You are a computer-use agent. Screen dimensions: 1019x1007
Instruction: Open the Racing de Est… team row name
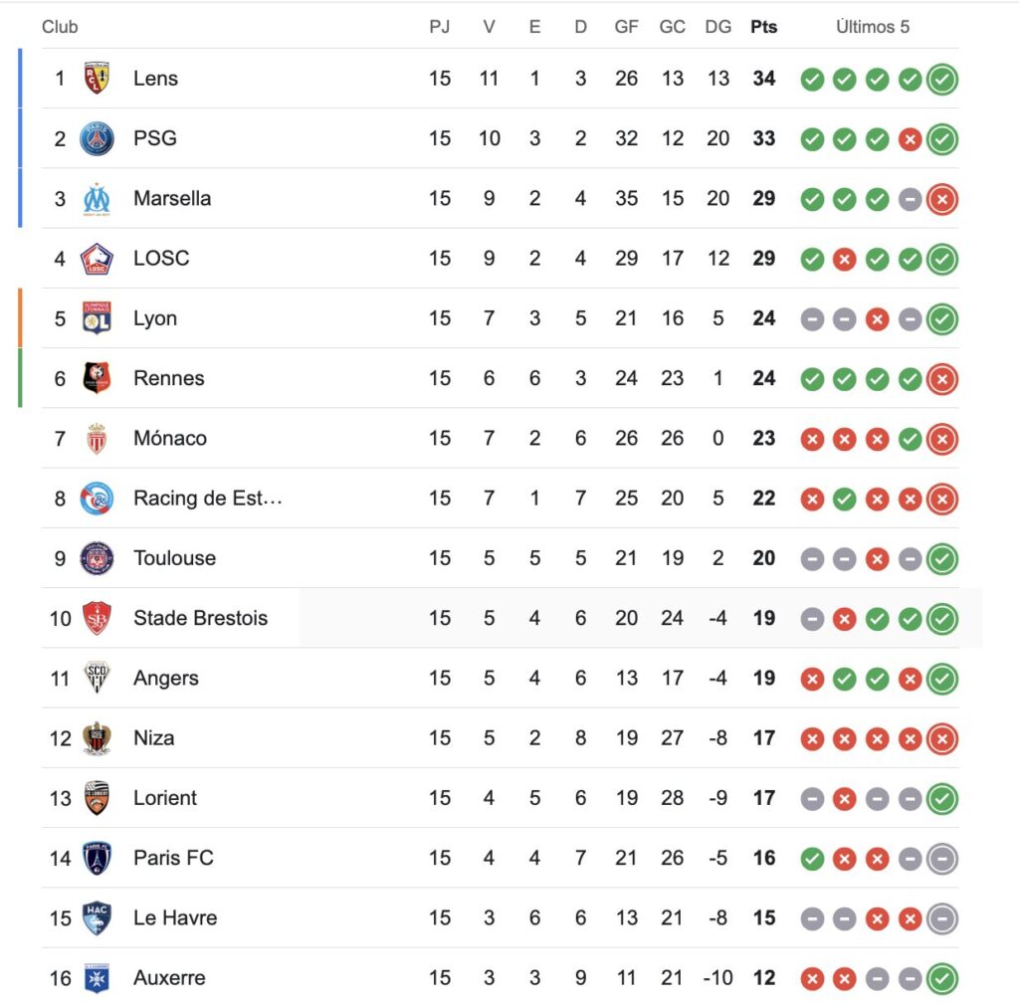208,499
